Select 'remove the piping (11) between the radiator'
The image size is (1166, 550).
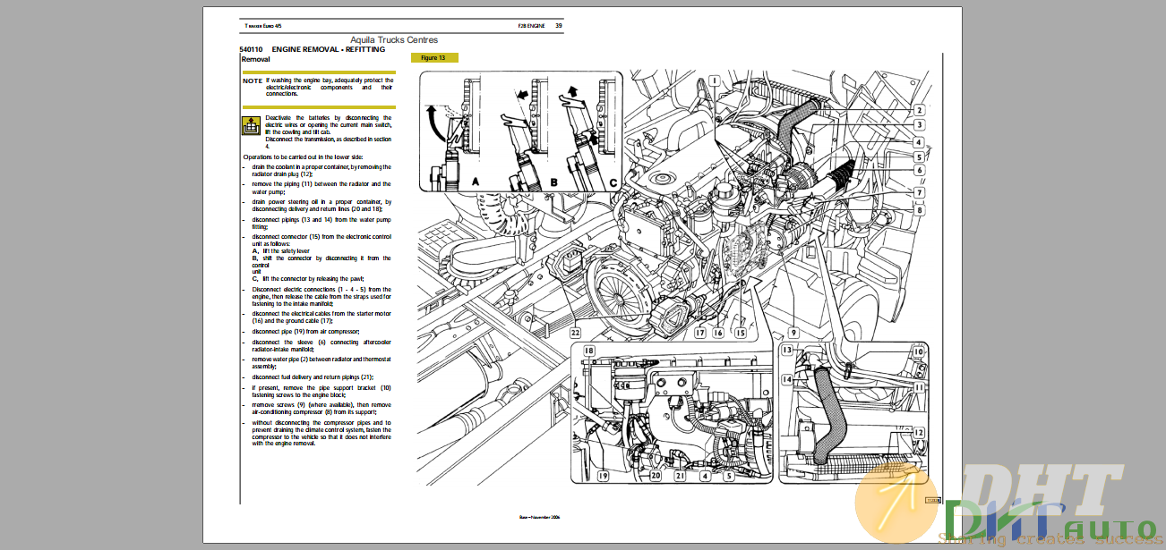322,184
